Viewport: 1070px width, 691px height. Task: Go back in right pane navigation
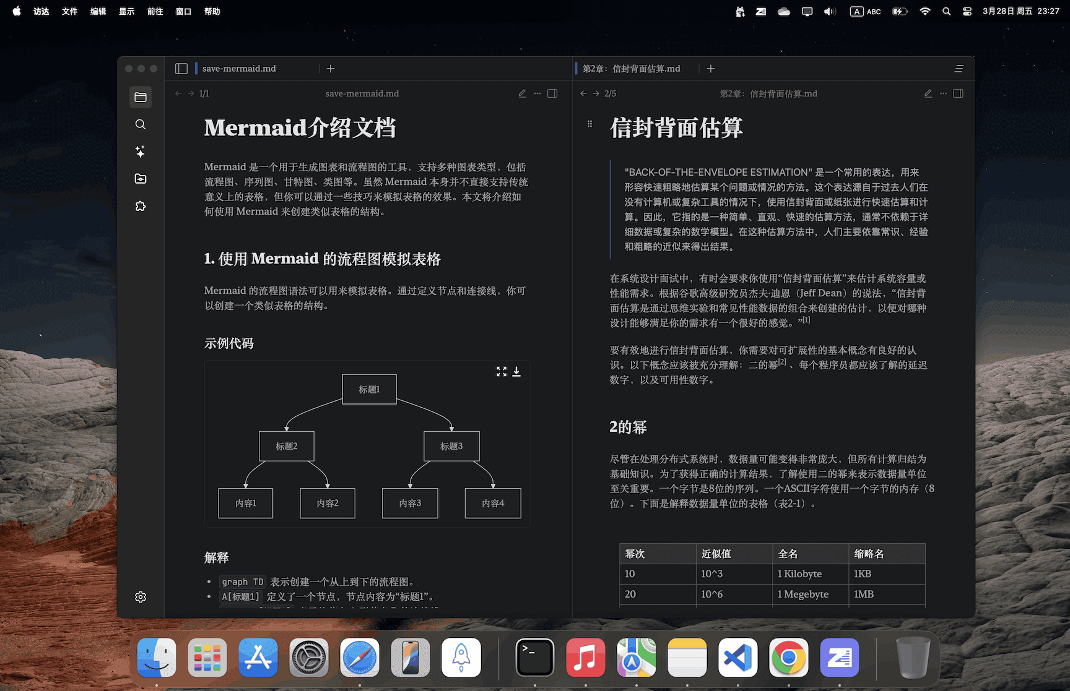tap(583, 93)
